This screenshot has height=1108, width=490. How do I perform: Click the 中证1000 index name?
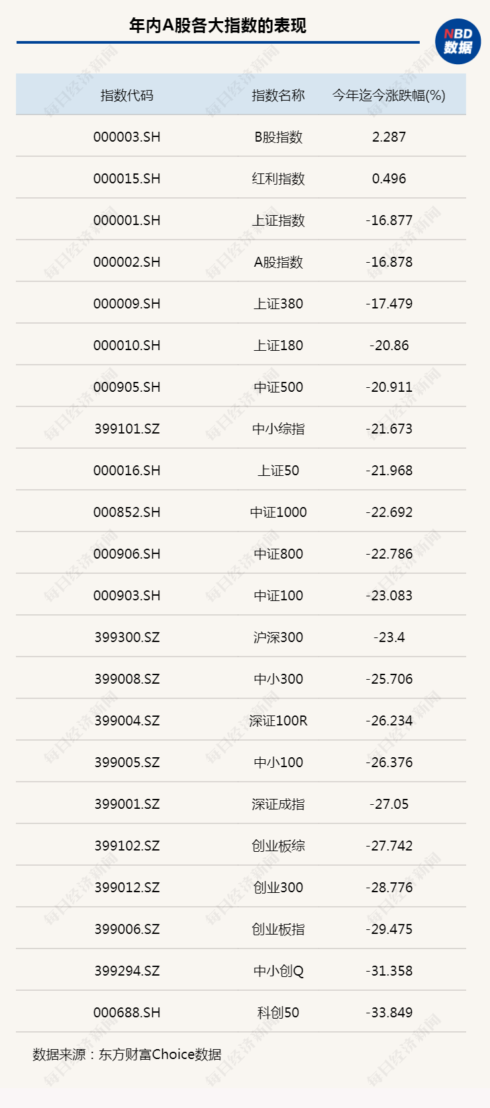click(278, 512)
